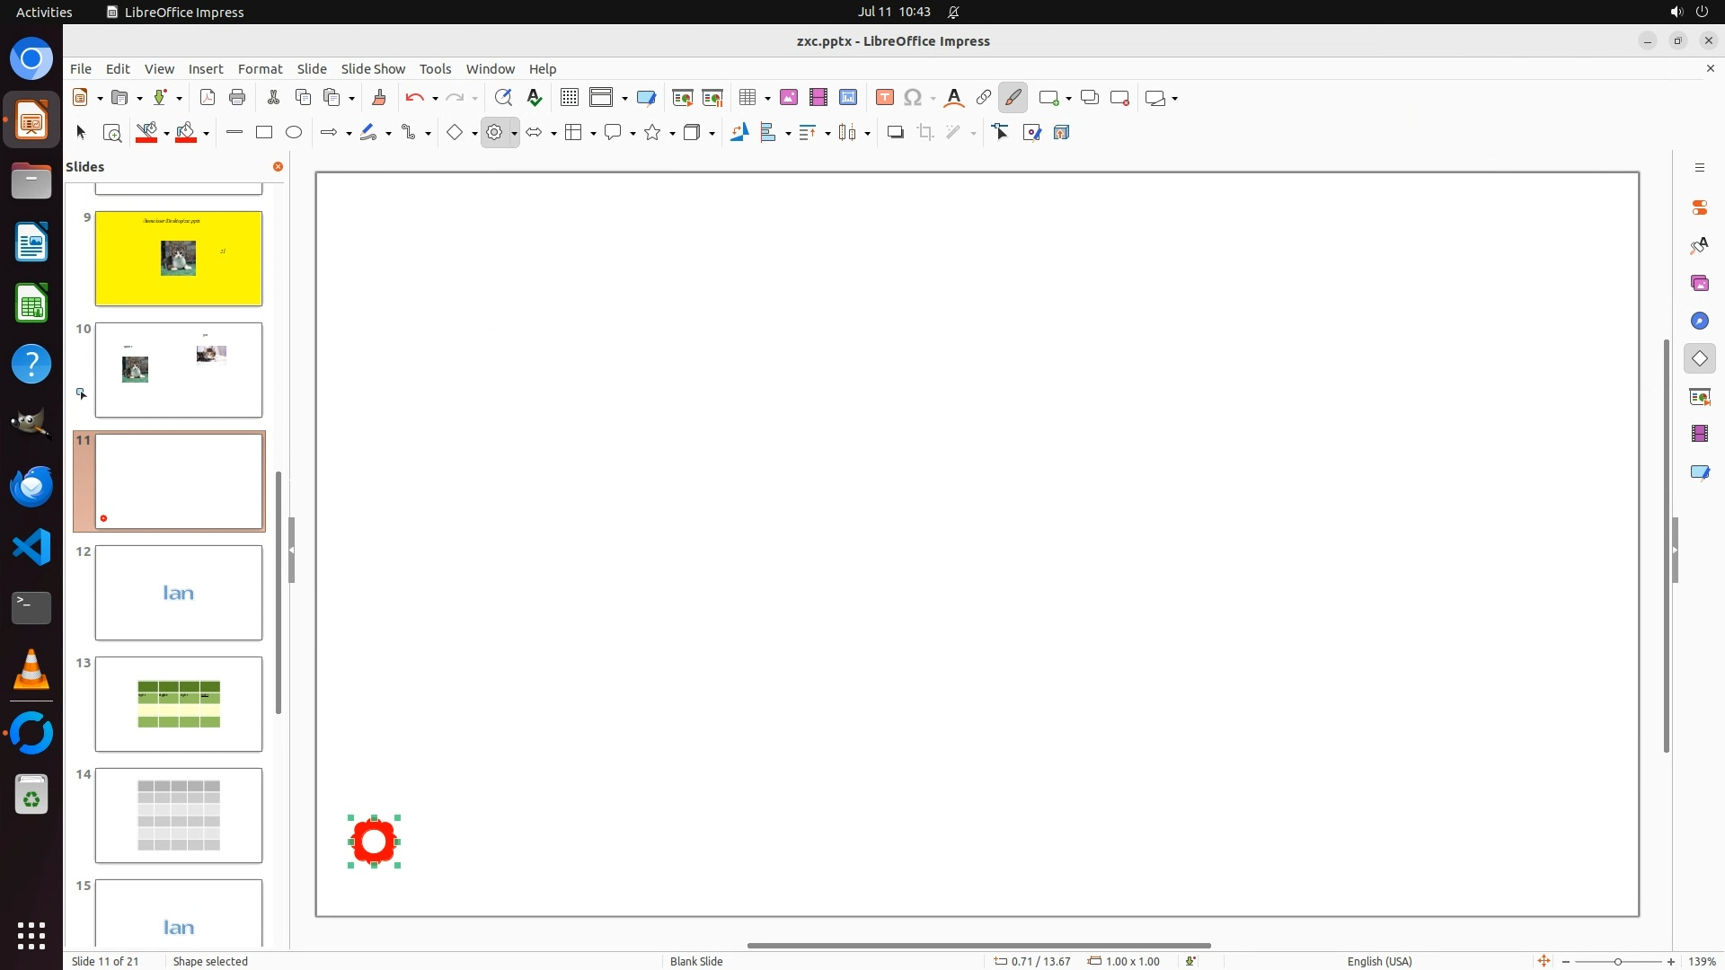Open the Slide Show menu
The image size is (1725, 970).
(373, 68)
